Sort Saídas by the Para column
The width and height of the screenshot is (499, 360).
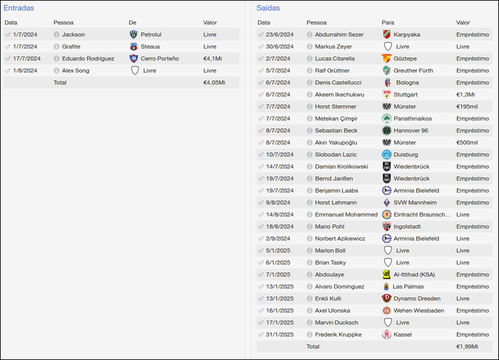click(x=388, y=22)
